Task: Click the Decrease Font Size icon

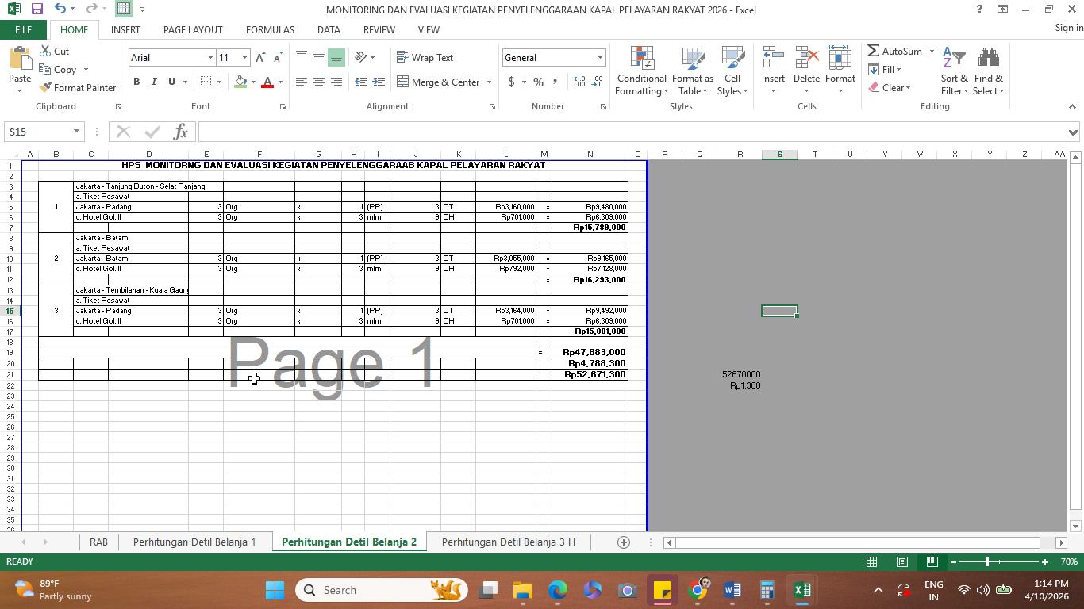Action: (x=278, y=58)
